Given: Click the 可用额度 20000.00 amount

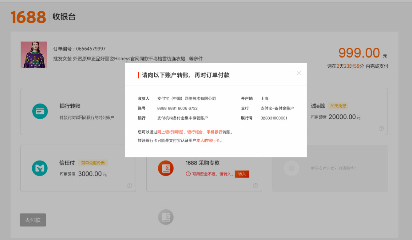Looking at the screenshot, I should click(336, 117).
